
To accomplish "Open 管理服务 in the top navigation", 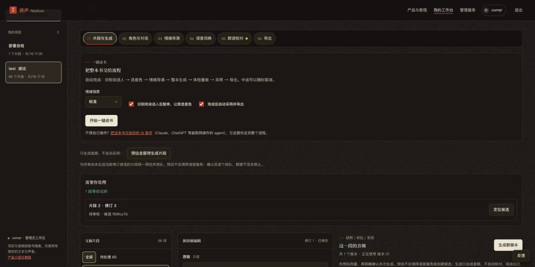I will tap(468, 10).
